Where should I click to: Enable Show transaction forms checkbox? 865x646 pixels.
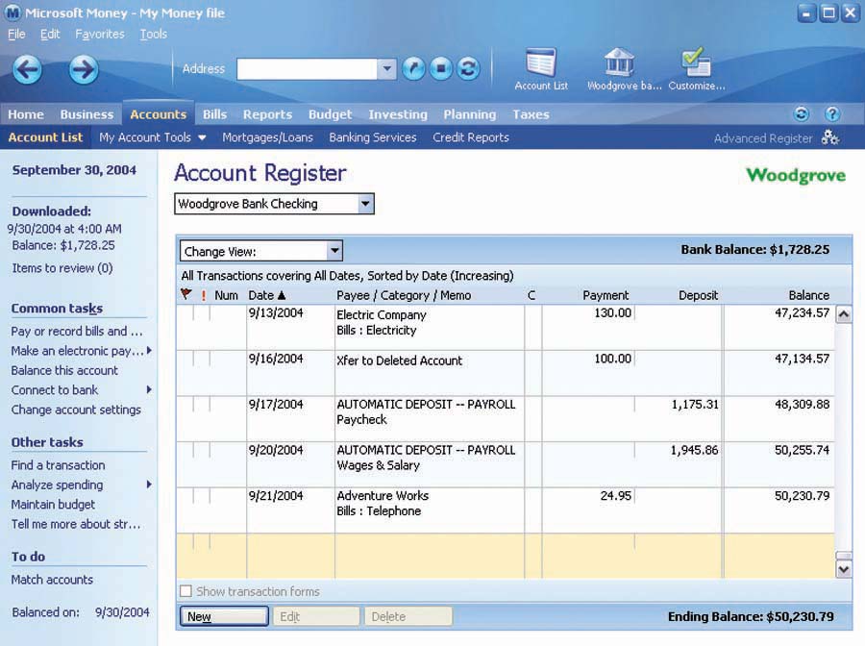pyautogui.click(x=185, y=591)
